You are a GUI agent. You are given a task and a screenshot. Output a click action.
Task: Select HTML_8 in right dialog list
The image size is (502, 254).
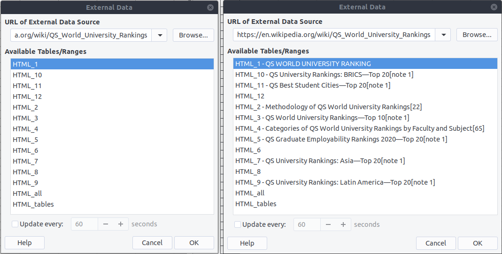point(365,172)
